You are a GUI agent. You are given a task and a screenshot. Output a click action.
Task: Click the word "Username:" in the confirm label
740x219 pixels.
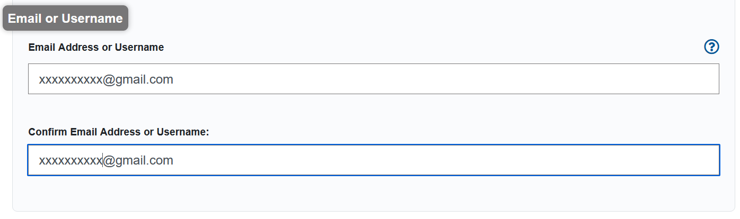(x=184, y=132)
